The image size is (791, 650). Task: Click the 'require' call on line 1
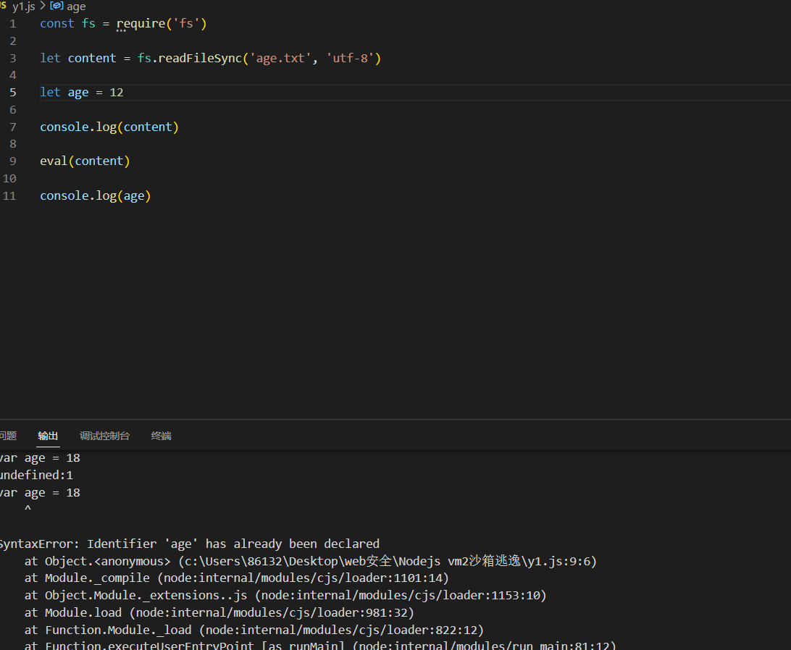pyautogui.click(x=141, y=24)
